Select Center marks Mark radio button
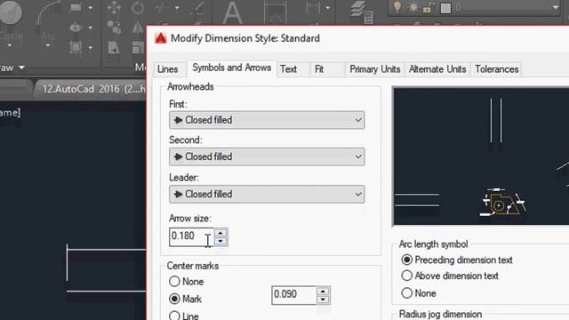The image size is (569, 320). point(174,299)
